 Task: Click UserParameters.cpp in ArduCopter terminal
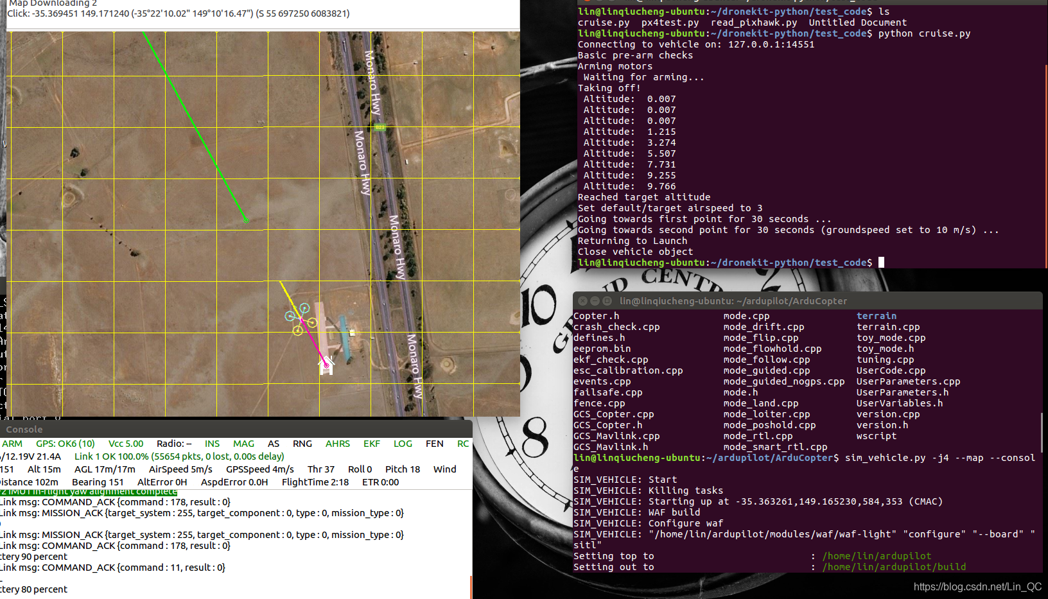click(x=909, y=381)
